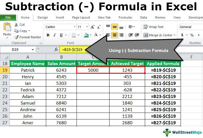Click the Insert Function fx icon

(x=56, y=49)
